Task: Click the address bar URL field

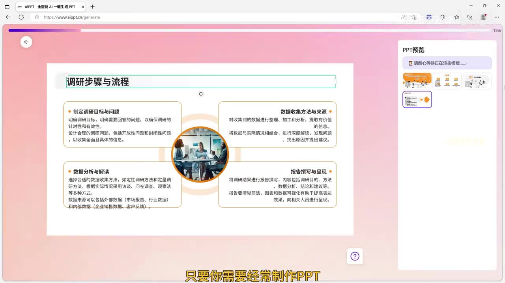Action: (x=197, y=17)
